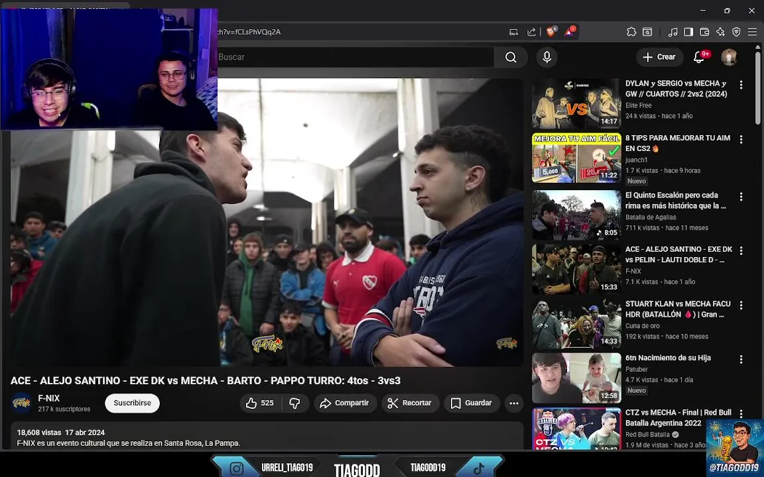Open DYLAN y SERGIO vs MECHA thumbnail

coord(576,103)
